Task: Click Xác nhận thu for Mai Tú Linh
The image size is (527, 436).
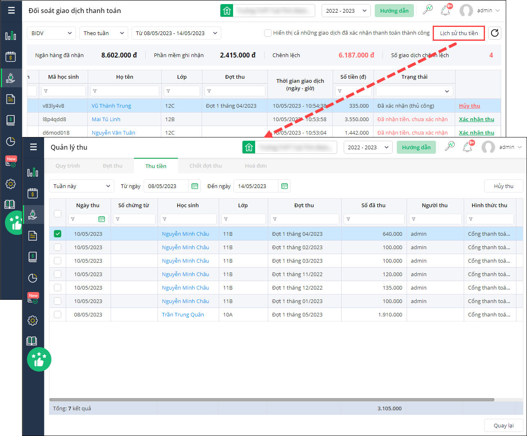Action: (476, 119)
